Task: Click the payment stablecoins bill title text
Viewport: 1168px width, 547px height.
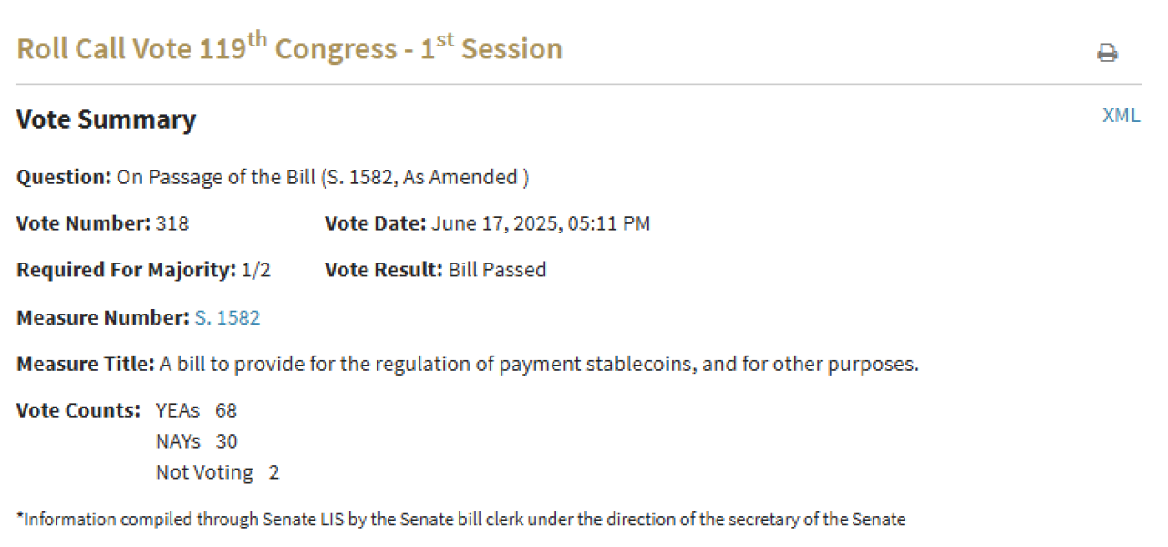Action: click(x=539, y=365)
